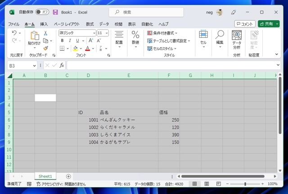
Task: Open the 共有 share dropdown arrow
Action: coord(277,24)
